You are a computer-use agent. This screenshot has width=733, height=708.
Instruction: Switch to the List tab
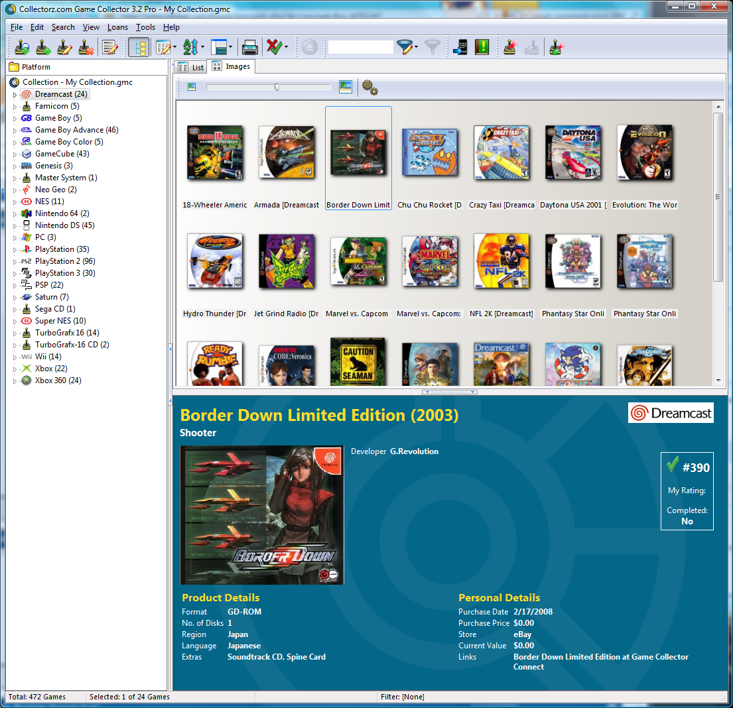191,68
